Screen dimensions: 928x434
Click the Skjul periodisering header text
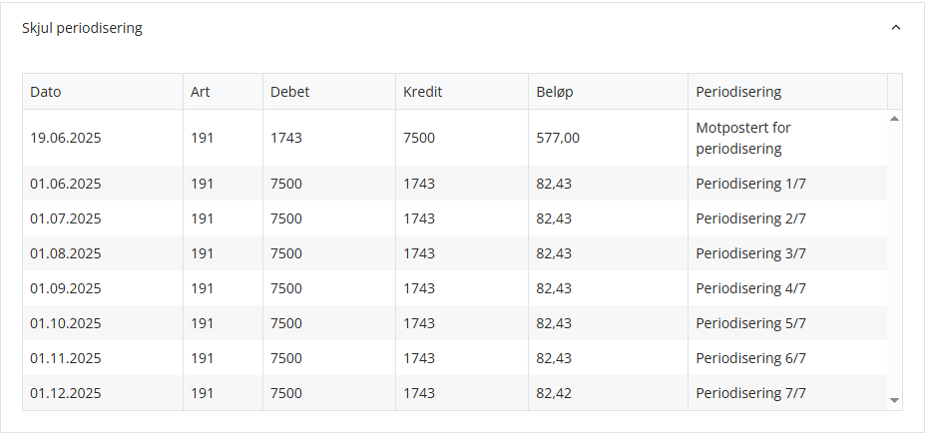(x=82, y=28)
